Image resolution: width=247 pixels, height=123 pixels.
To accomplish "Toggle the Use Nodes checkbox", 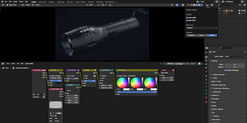I will point(26,63).
